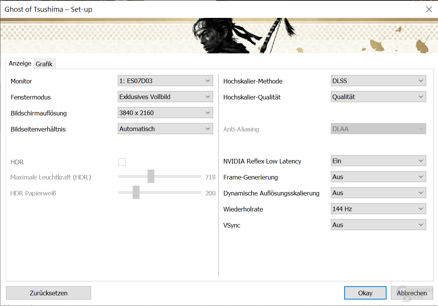Viewport: 438px width, 306px height.
Task: Click the Abbrechen button
Action: (412, 293)
